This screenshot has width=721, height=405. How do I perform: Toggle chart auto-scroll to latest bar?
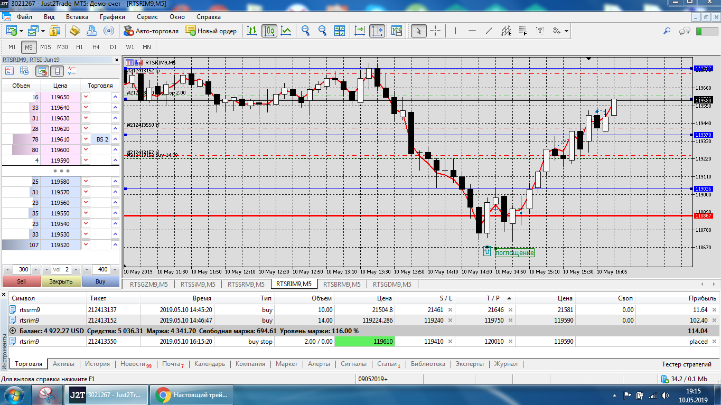(x=360, y=31)
